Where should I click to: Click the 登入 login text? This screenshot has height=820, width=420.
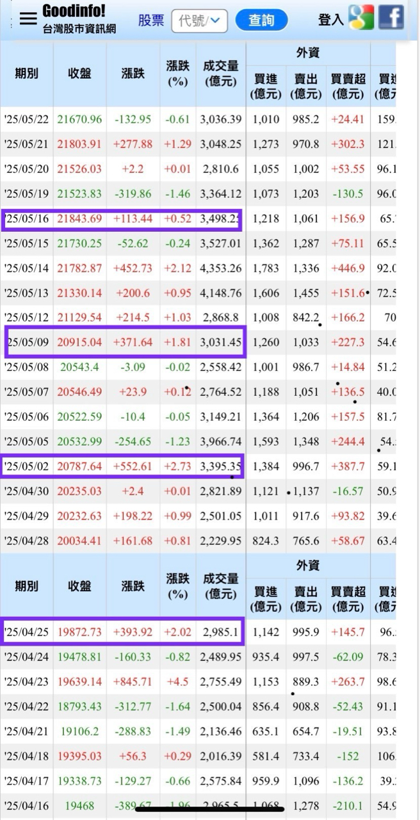(x=331, y=20)
